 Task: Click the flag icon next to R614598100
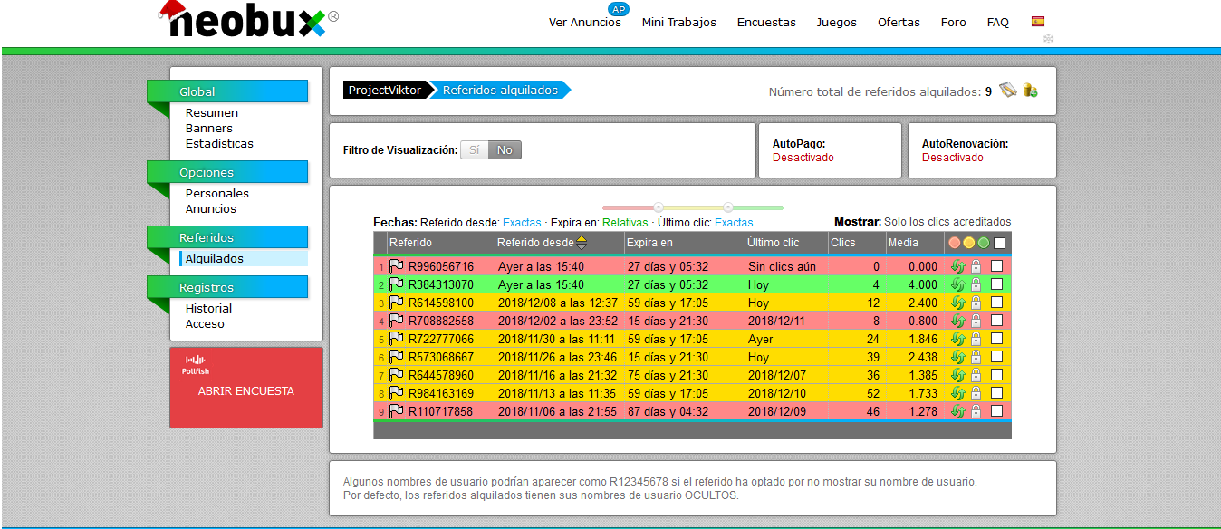click(x=396, y=303)
